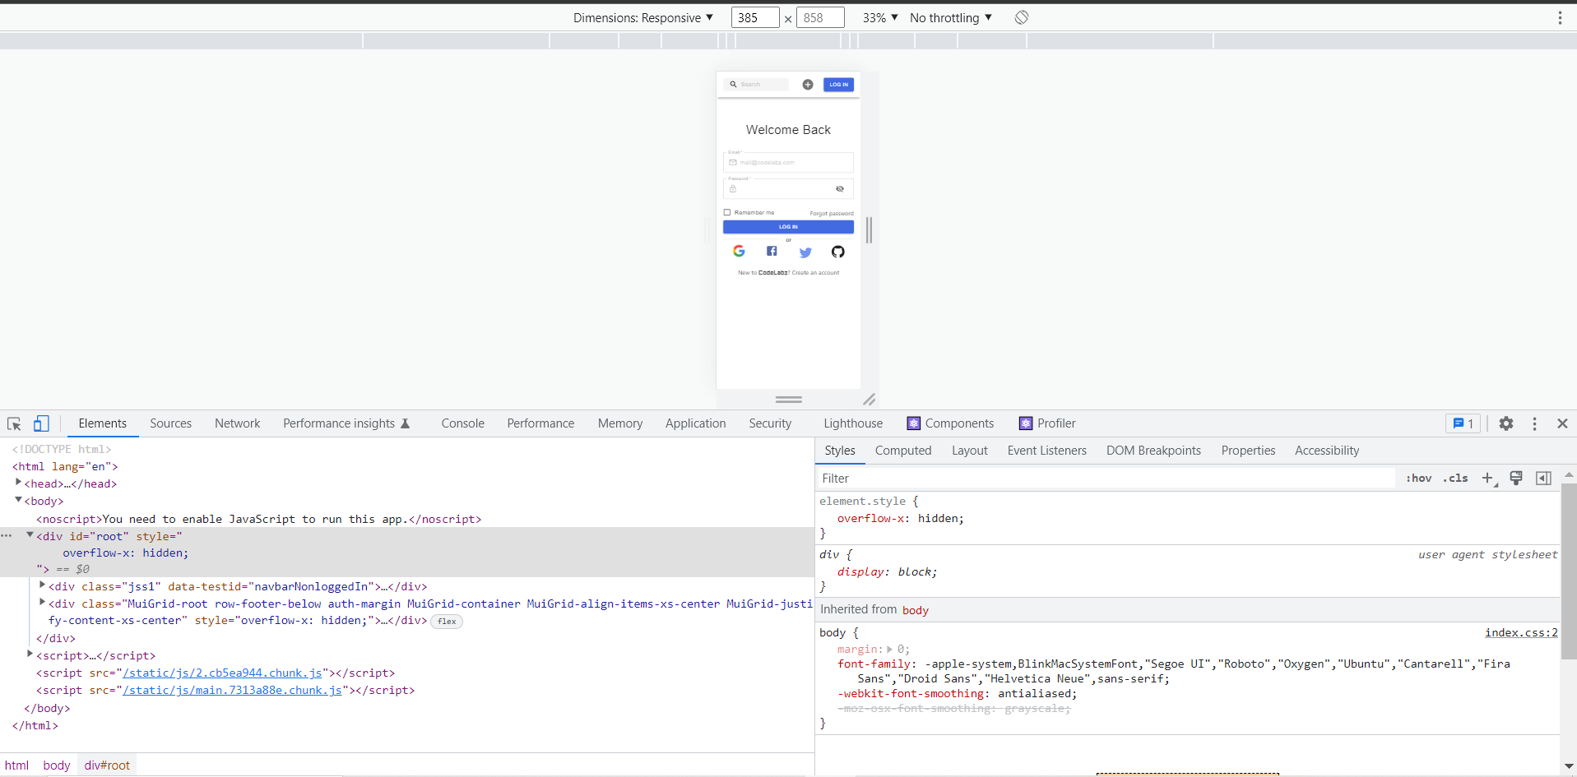Image resolution: width=1577 pixels, height=777 pixels.
Task: Open the No throttling dropdown
Action: 949,17
